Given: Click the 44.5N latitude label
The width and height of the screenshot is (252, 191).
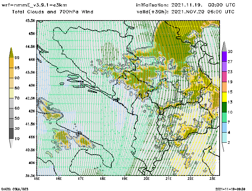Looking at the screenshot, I should tap(30, 46).
